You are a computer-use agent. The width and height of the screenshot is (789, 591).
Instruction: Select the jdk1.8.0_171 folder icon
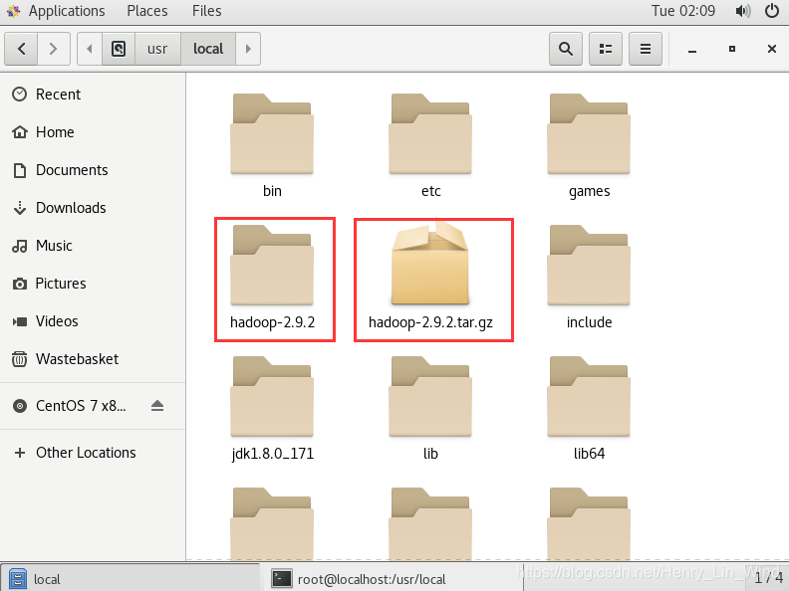click(272, 397)
